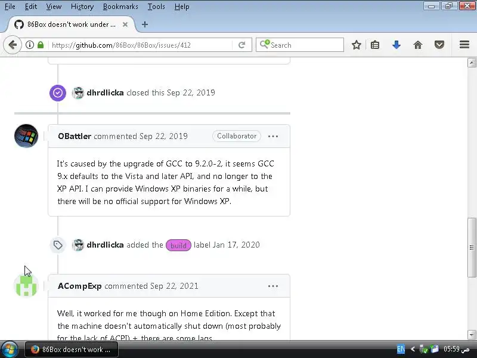Open ACompExp's green pixel avatar
477x358 pixels.
tap(26, 286)
